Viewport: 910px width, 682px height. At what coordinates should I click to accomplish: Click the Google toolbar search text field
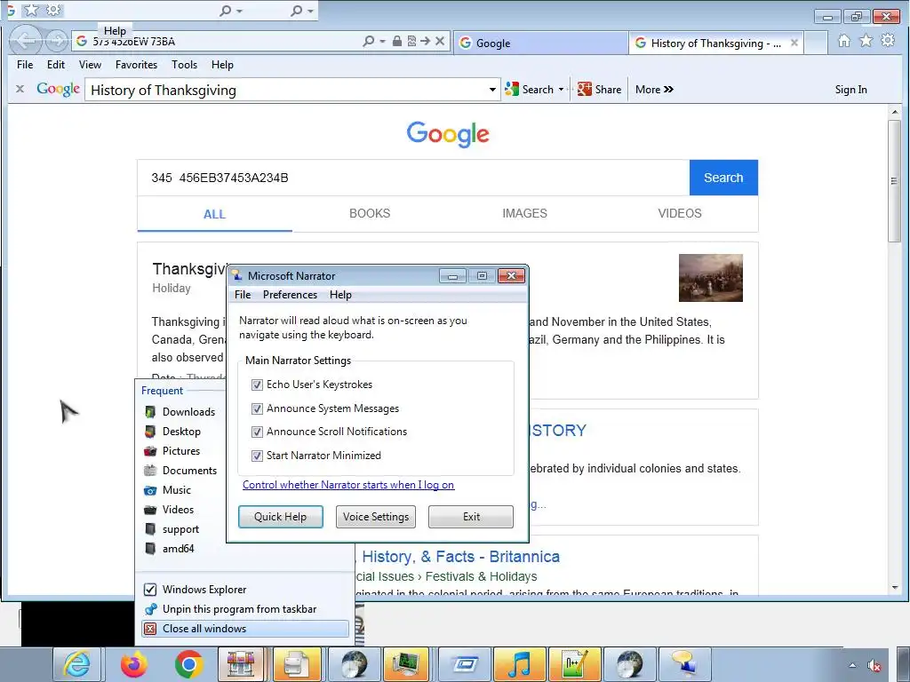click(x=287, y=90)
